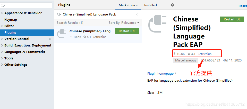Image resolution: width=247 pixels, height=109 pixels.
Task: Click Restart IDE in search result row
Action: [127, 31]
